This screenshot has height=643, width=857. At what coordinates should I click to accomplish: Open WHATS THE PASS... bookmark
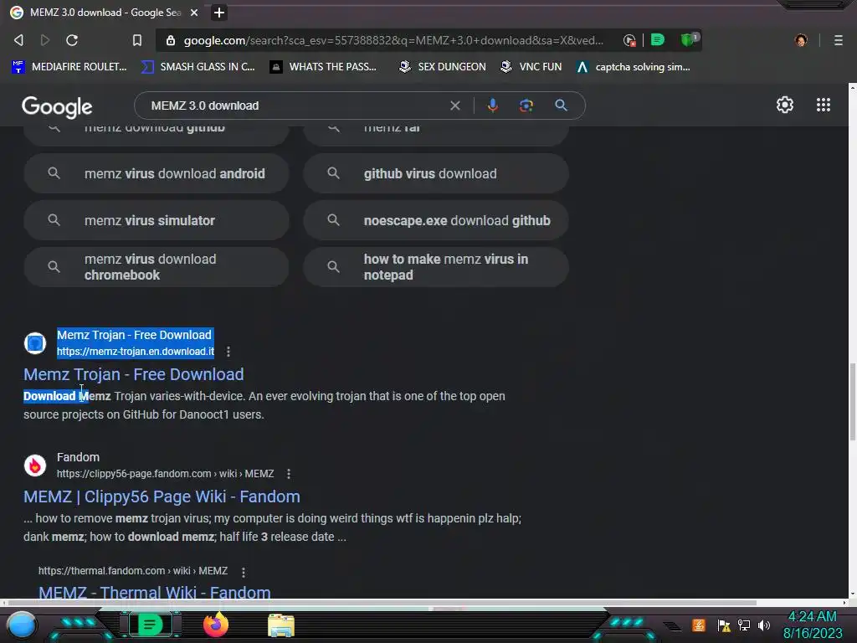click(x=323, y=67)
